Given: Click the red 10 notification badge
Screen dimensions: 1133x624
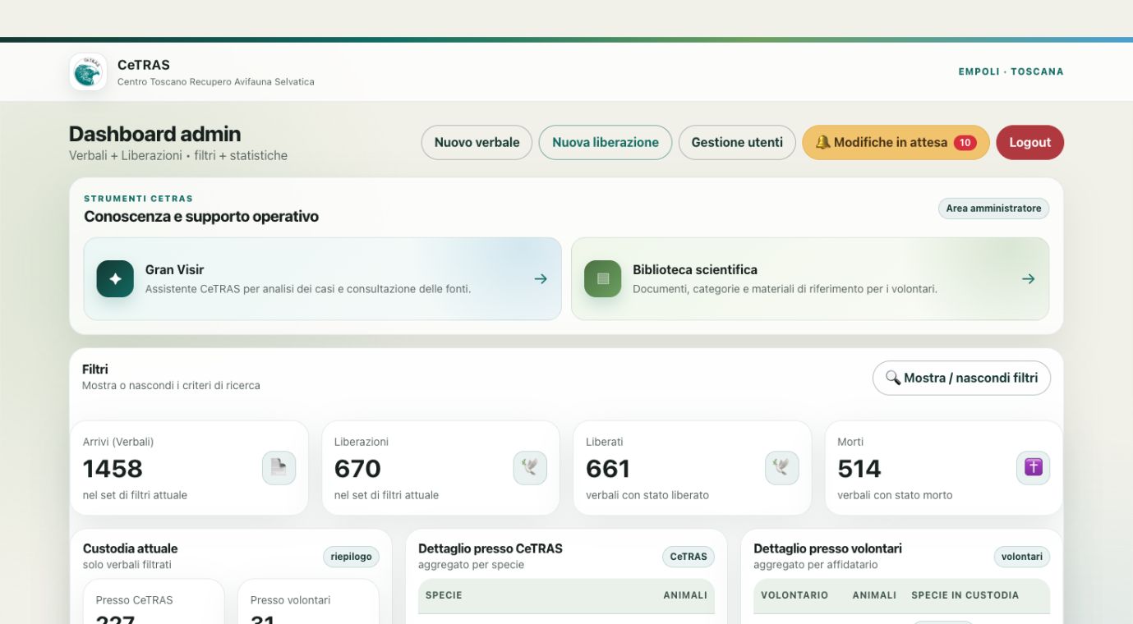Looking at the screenshot, I should [x=965, y=143].
